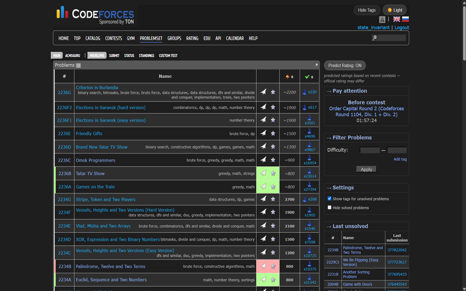Click submit icon for Elections in Saransk (hard version)
The image size is (466, 291).
pos(263,107)
